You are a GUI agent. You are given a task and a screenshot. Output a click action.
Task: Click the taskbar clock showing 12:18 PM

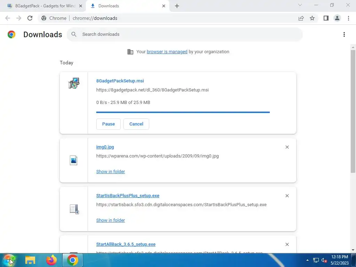pyautogui.click(x=340, y=260)
